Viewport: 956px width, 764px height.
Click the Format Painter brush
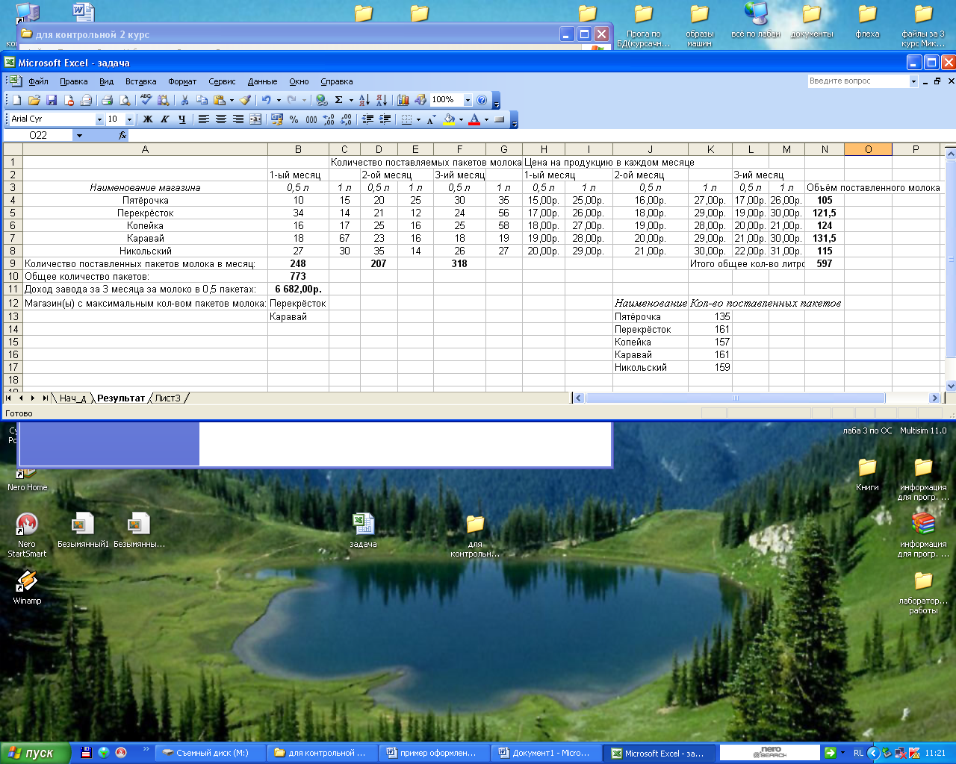tap(245, 100)
